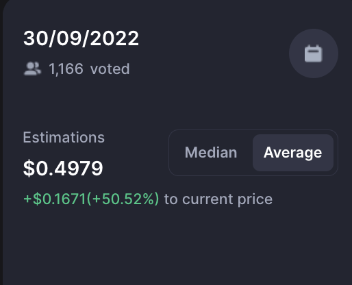
Task: Click the year 2022 in the date
Action: point(114,38)
